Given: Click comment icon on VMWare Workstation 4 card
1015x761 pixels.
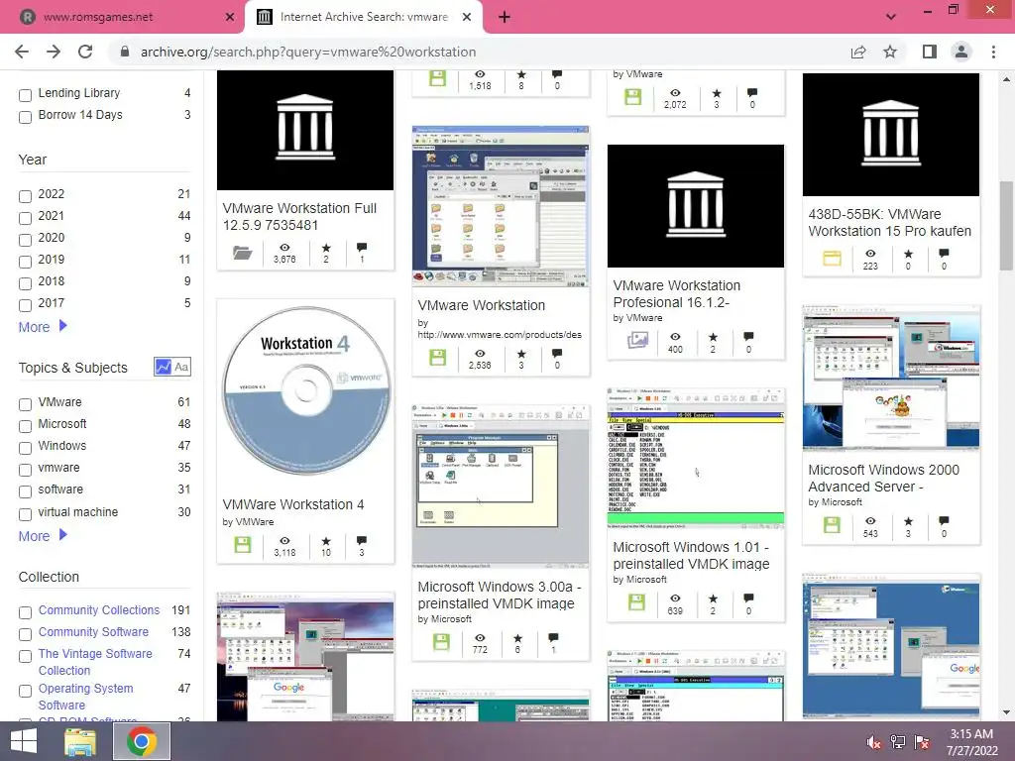Looking at the screenshot, I should 361,540.
